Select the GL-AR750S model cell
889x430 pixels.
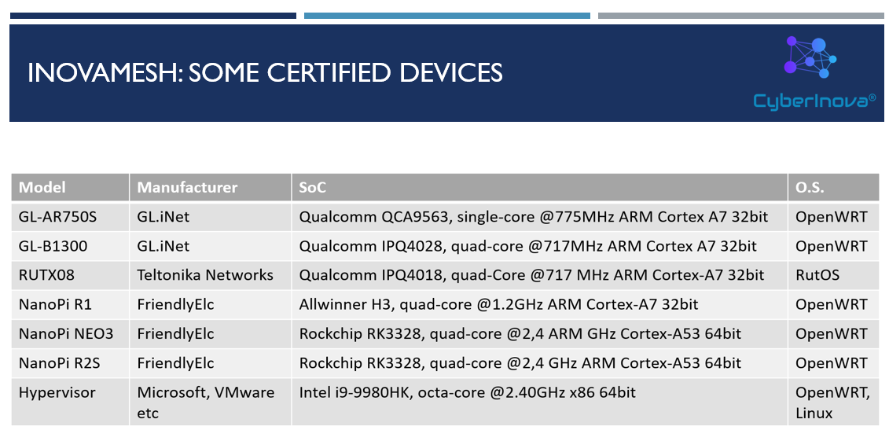coord(53,216)
